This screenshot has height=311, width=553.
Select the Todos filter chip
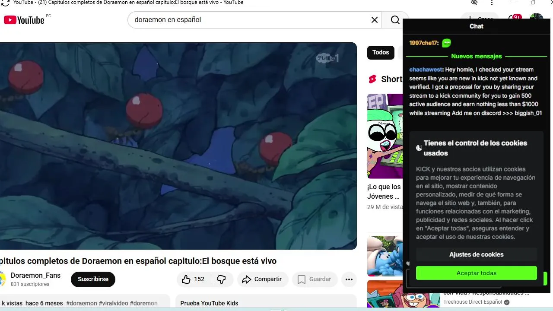pos(381,52)
